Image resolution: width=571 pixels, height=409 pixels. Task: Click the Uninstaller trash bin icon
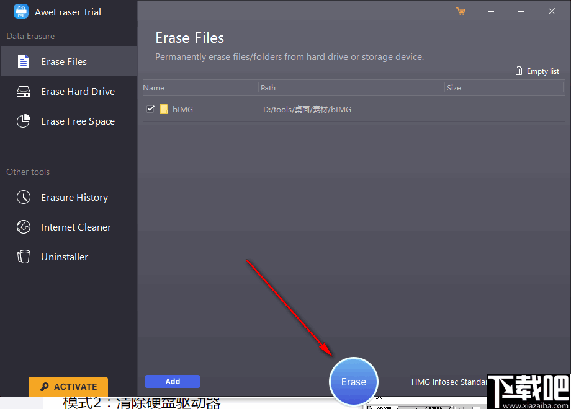pos(24,257)
